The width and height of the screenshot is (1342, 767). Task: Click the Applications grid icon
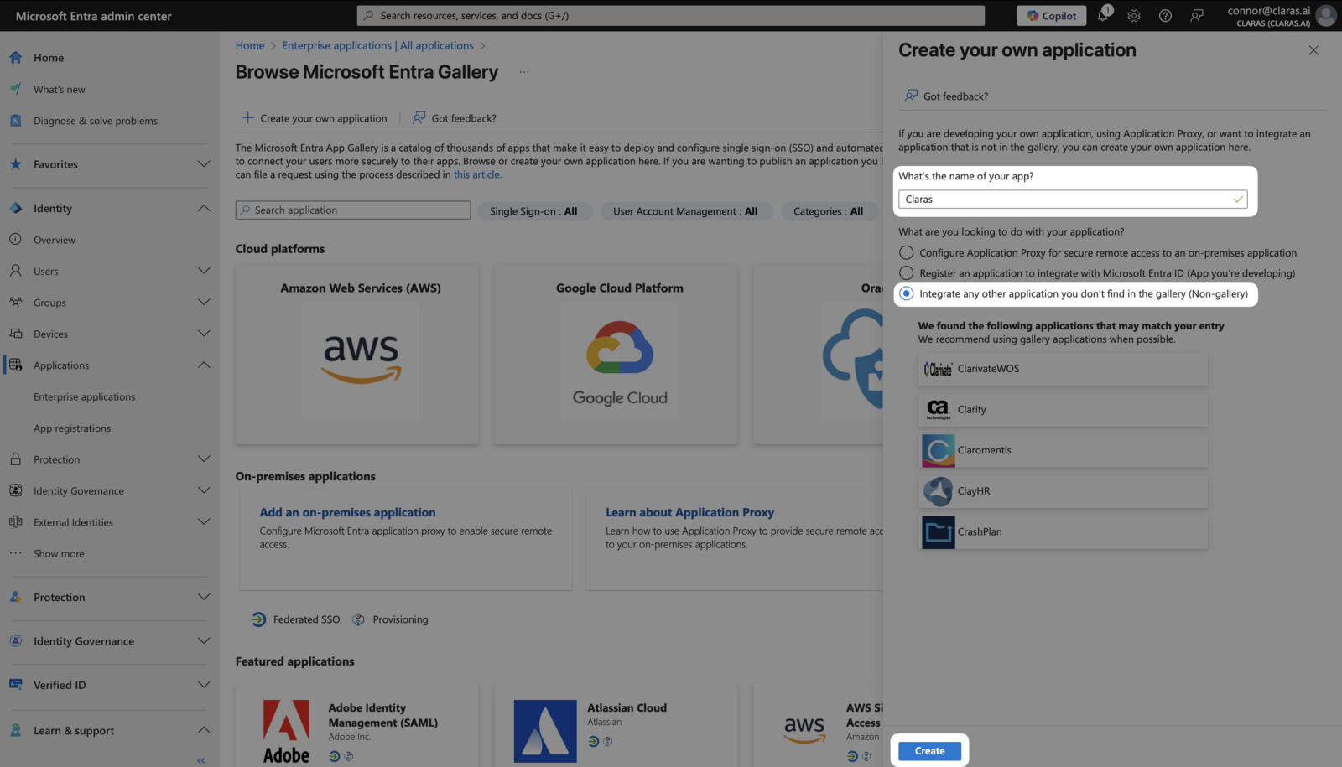point(15,365)
